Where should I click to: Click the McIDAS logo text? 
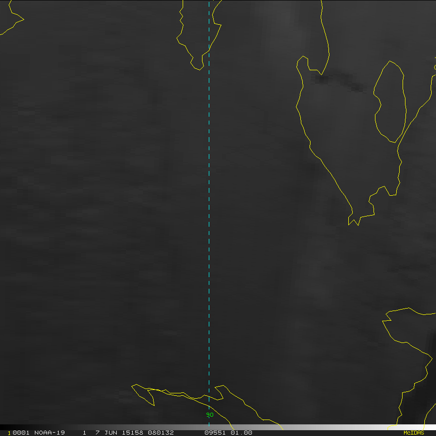point(413,433)
